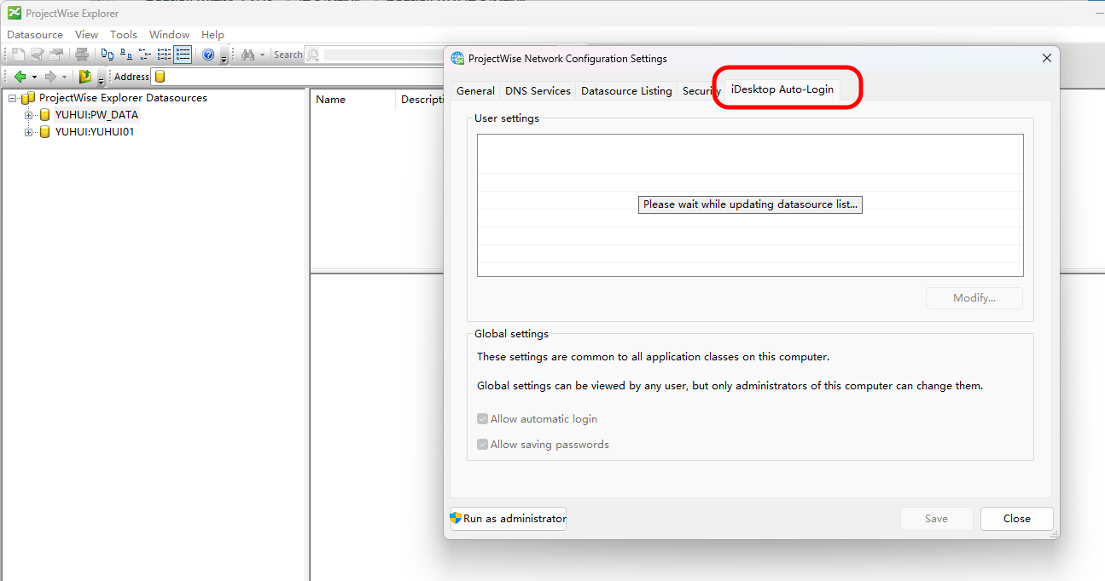Select the YUHUI:PW_DATA tree item
Viewport: 1105px width, 581px height.
coord(96,114)
